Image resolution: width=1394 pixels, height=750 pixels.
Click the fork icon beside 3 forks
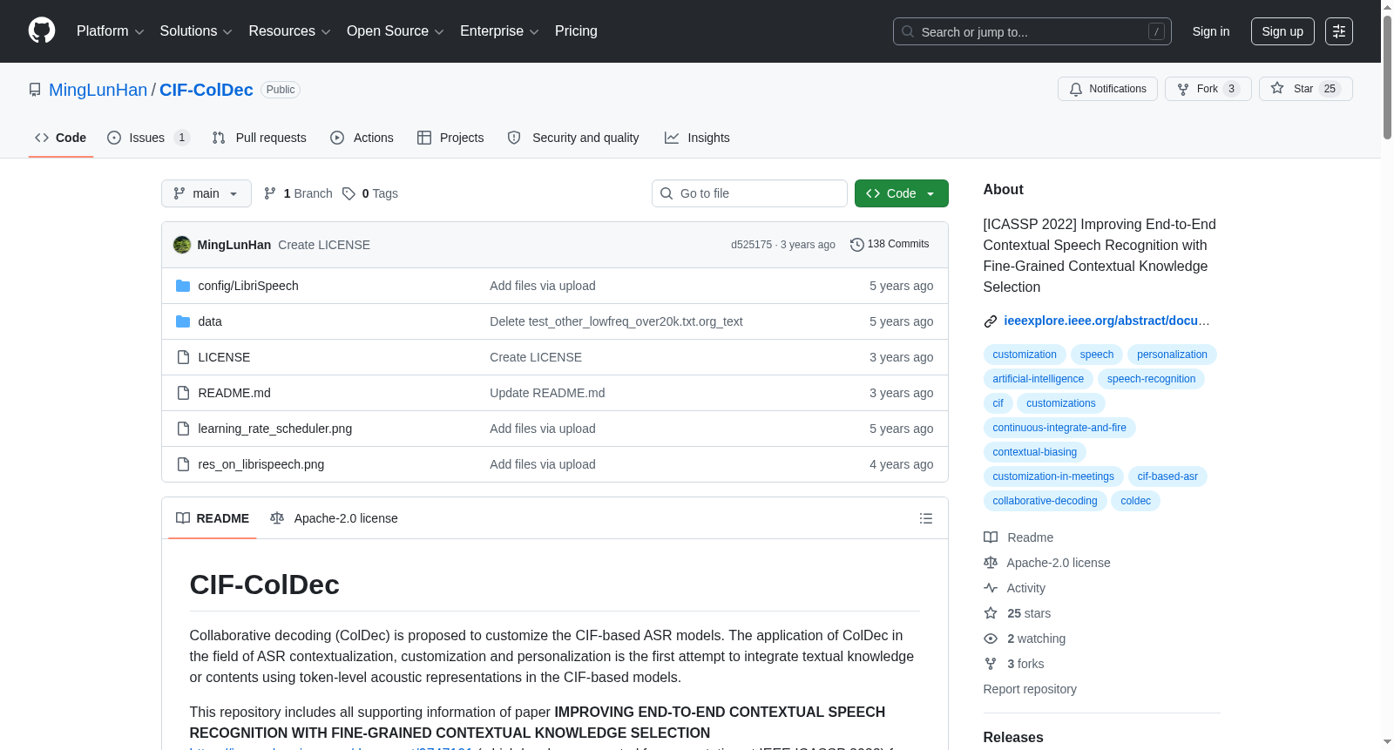click(x=991, y=664)
